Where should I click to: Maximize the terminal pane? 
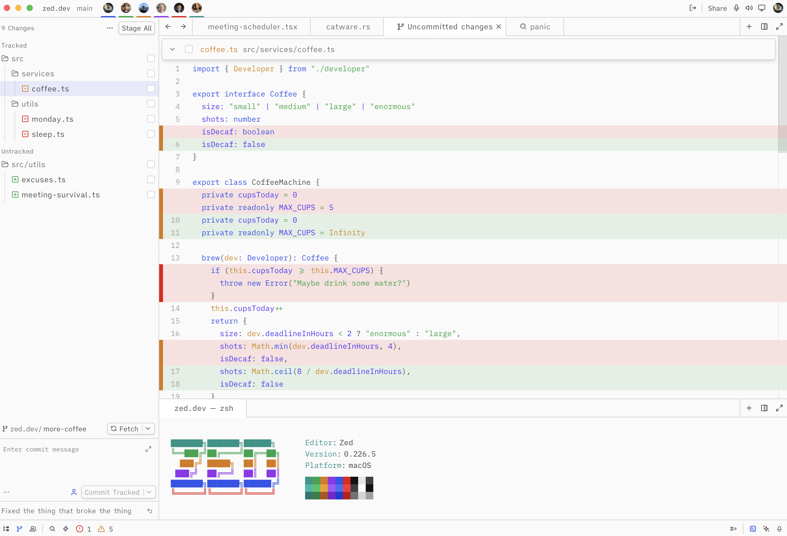(x=779, y=408)
